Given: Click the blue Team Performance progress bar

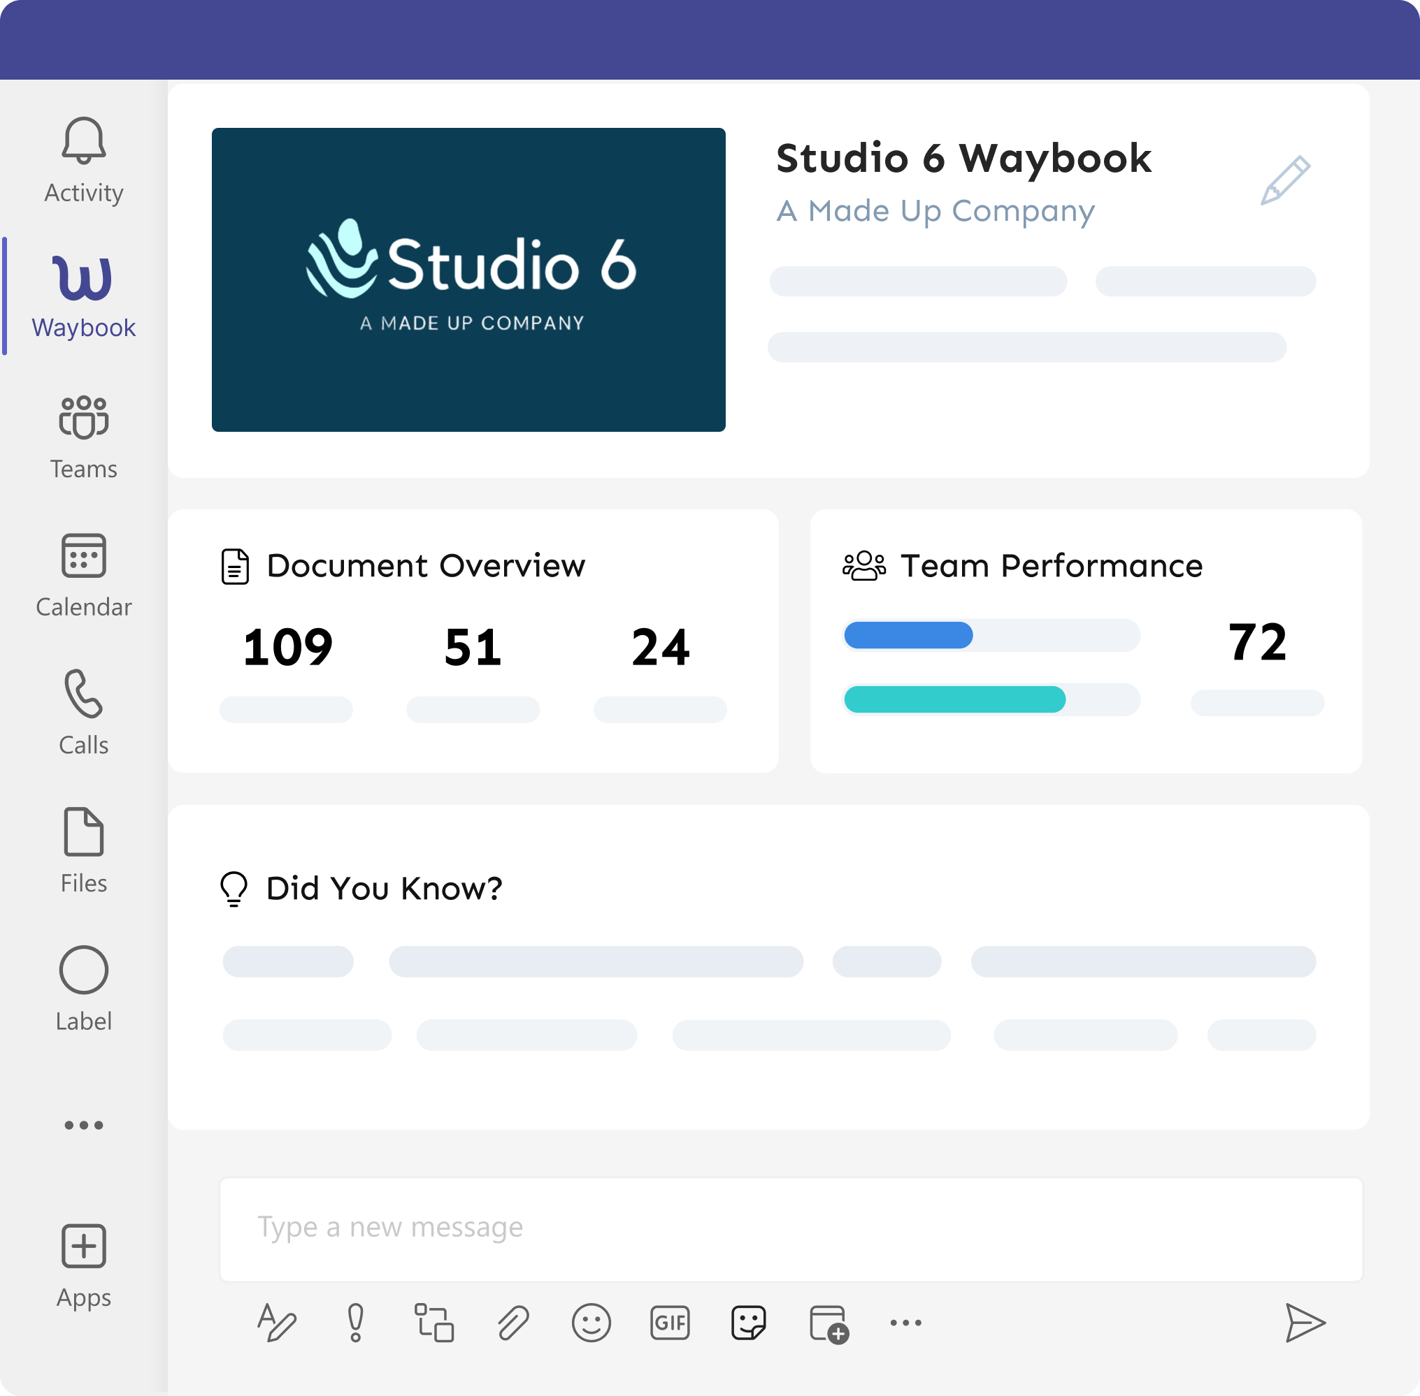Looking at the screenshot, I should (908, 635).
